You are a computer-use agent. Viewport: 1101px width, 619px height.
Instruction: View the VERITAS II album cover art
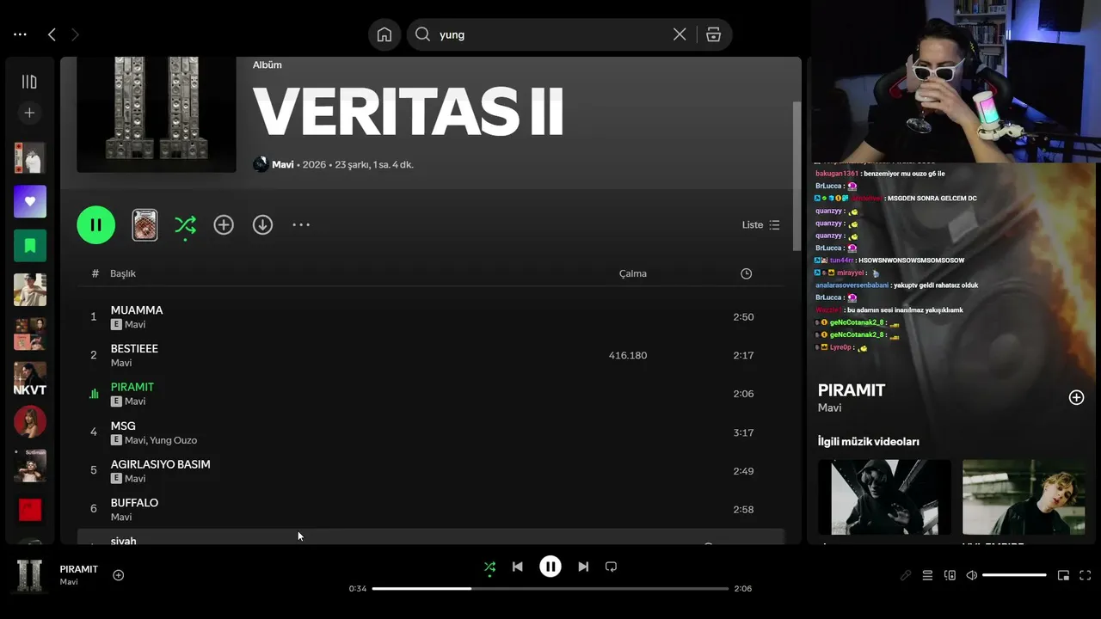(x=157, y=114)
